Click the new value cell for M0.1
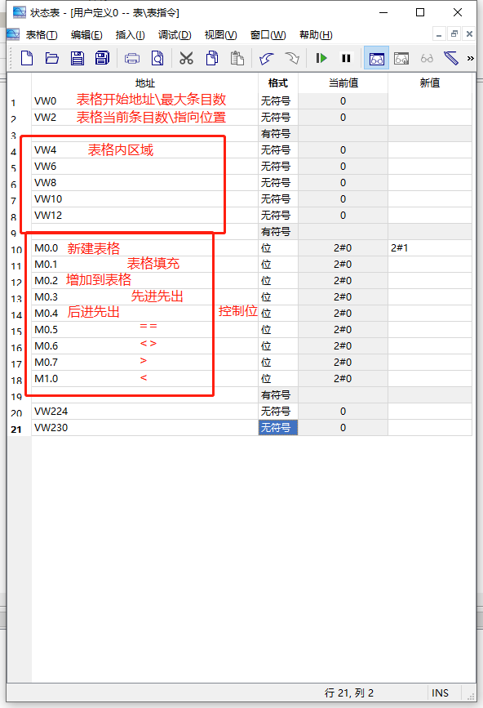483x708 pixels. (x=430, y=264)
